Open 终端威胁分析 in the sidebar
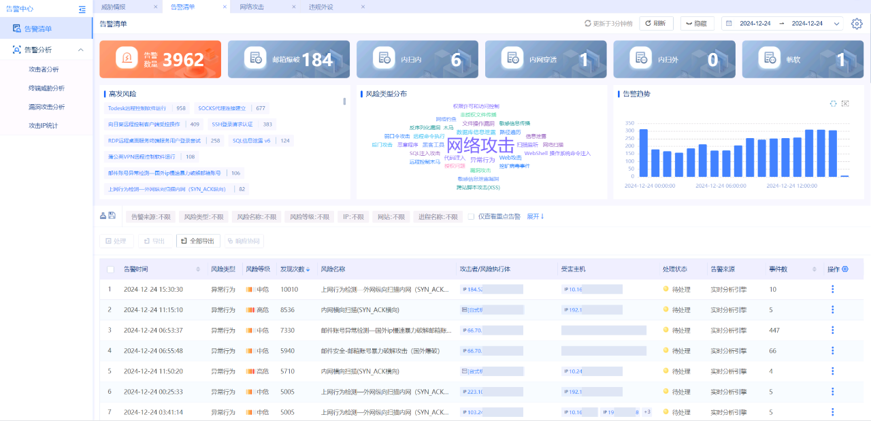Image resolution: width=871 pixels, height=421 pixels. pos(46,88)
